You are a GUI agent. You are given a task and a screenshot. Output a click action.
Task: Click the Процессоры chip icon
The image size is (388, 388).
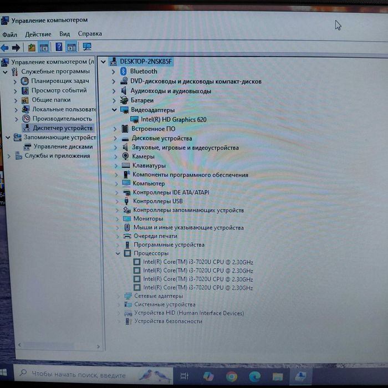coord(127,253)
